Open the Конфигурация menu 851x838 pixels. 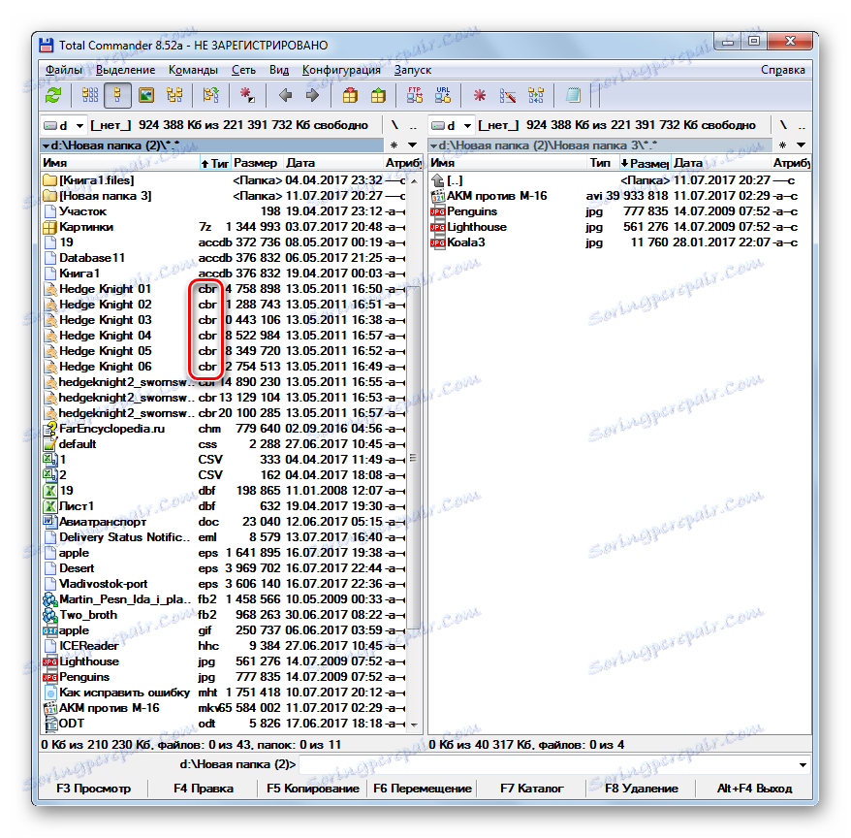point(341,70)
